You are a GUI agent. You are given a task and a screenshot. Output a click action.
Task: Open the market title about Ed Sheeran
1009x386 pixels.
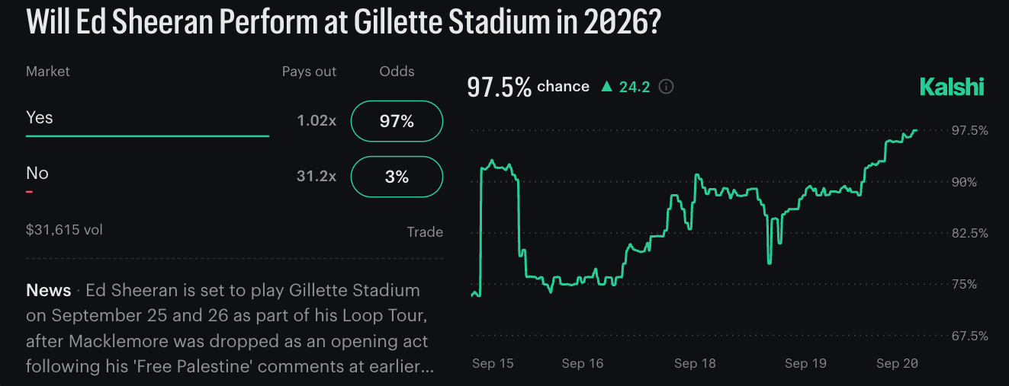click(343, 22)
